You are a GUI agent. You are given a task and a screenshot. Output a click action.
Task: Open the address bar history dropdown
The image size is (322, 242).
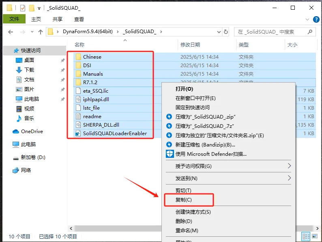tap(219, 32)
